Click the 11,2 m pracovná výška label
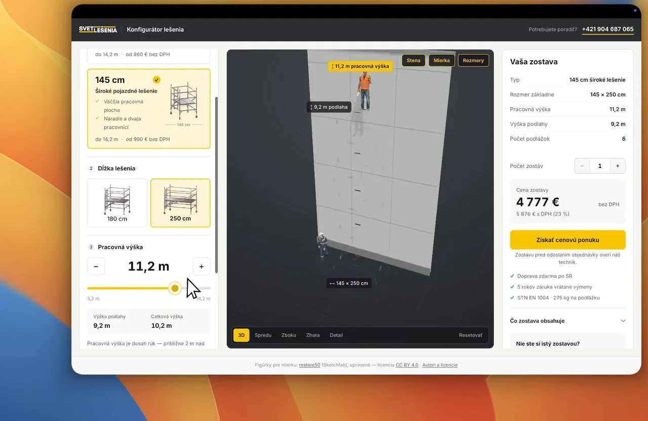Viewport: 648px width, 421px height. coord(360,66)
